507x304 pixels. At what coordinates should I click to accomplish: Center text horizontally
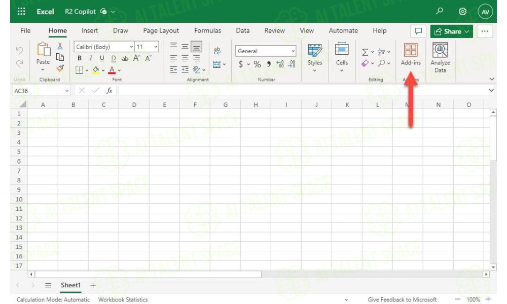pyautogui.click(x=185, y=58)
